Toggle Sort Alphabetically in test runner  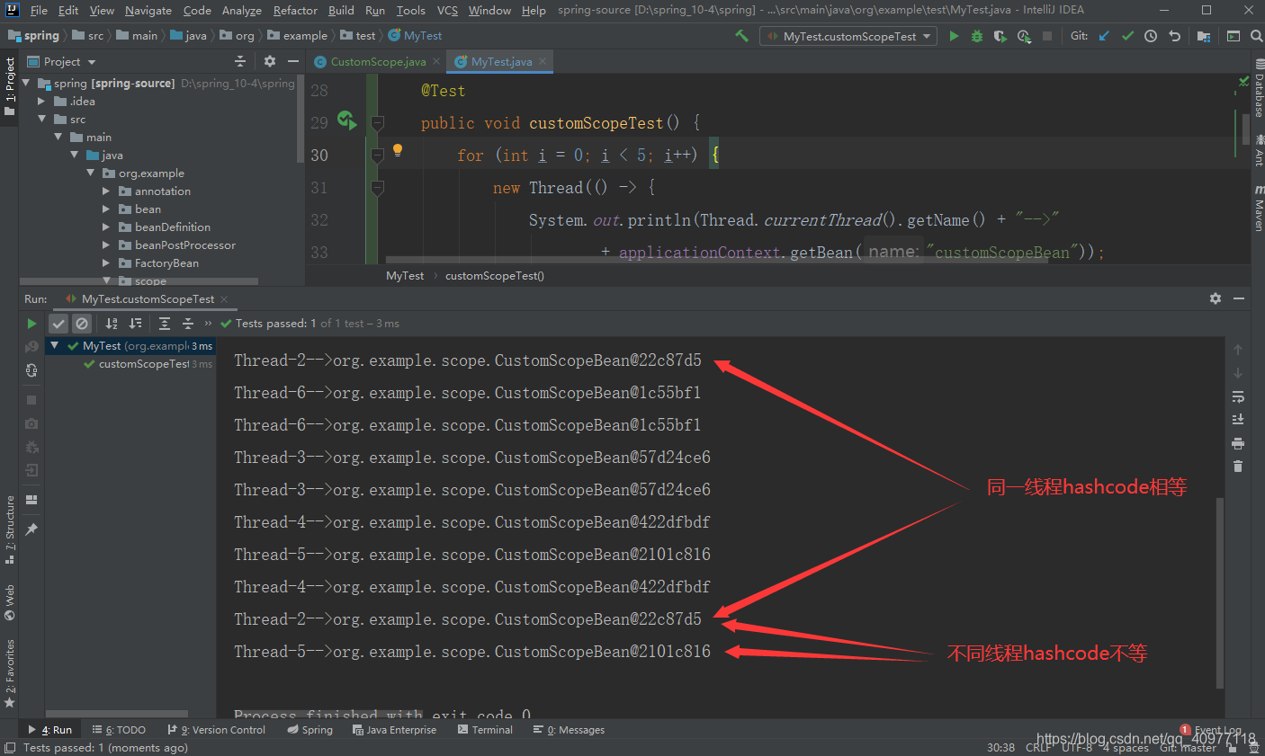(x=112, y=324)
